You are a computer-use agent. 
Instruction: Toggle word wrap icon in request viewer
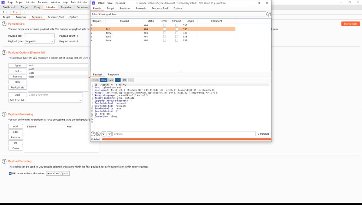click(118, 80)
